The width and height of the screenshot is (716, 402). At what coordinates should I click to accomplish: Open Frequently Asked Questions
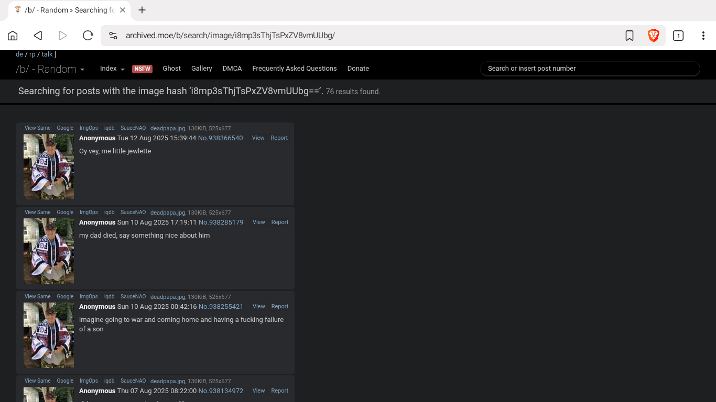coord(295,69)
